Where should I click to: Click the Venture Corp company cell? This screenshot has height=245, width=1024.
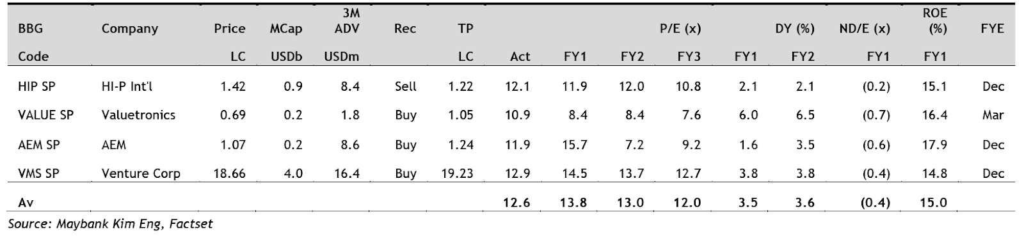pos(141,173)
